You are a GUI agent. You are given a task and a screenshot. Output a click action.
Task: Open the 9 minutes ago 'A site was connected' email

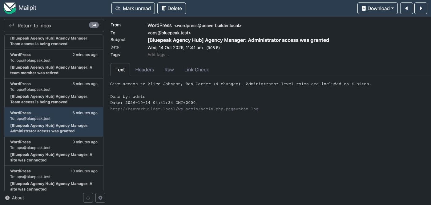54,151
